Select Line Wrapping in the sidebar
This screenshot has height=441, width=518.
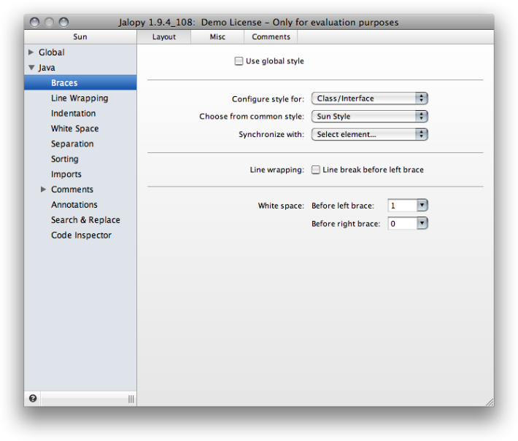click(x=80, y=98)
